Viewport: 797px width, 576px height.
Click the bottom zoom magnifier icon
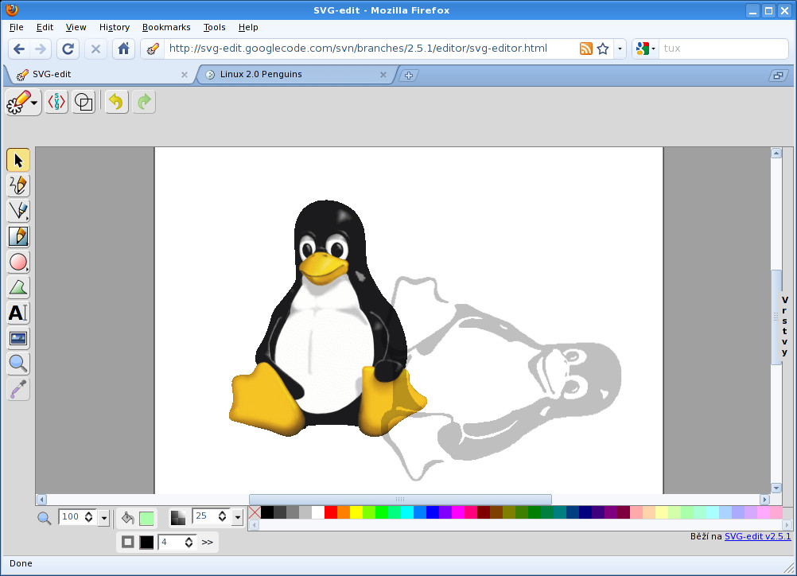pyautogui.click(x=45, y=518)
